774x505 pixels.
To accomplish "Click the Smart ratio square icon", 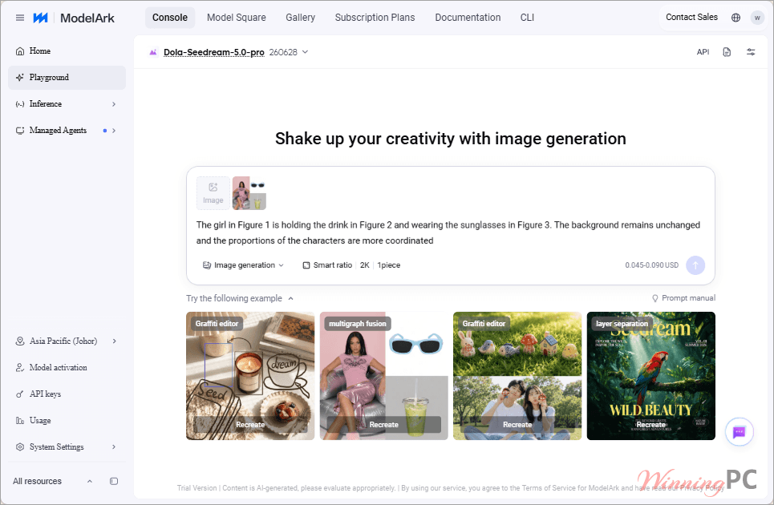I will click(x=306, y=265).
